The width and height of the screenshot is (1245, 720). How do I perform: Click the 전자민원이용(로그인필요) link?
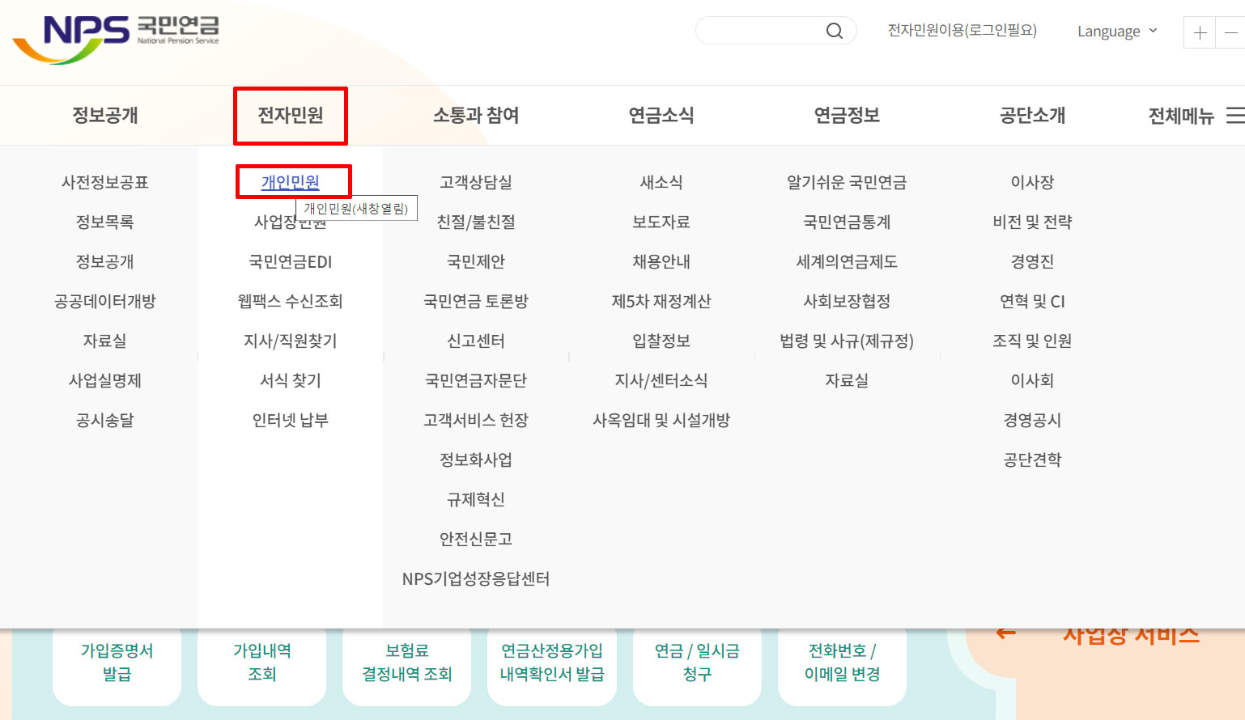click(x=962, y=30)
